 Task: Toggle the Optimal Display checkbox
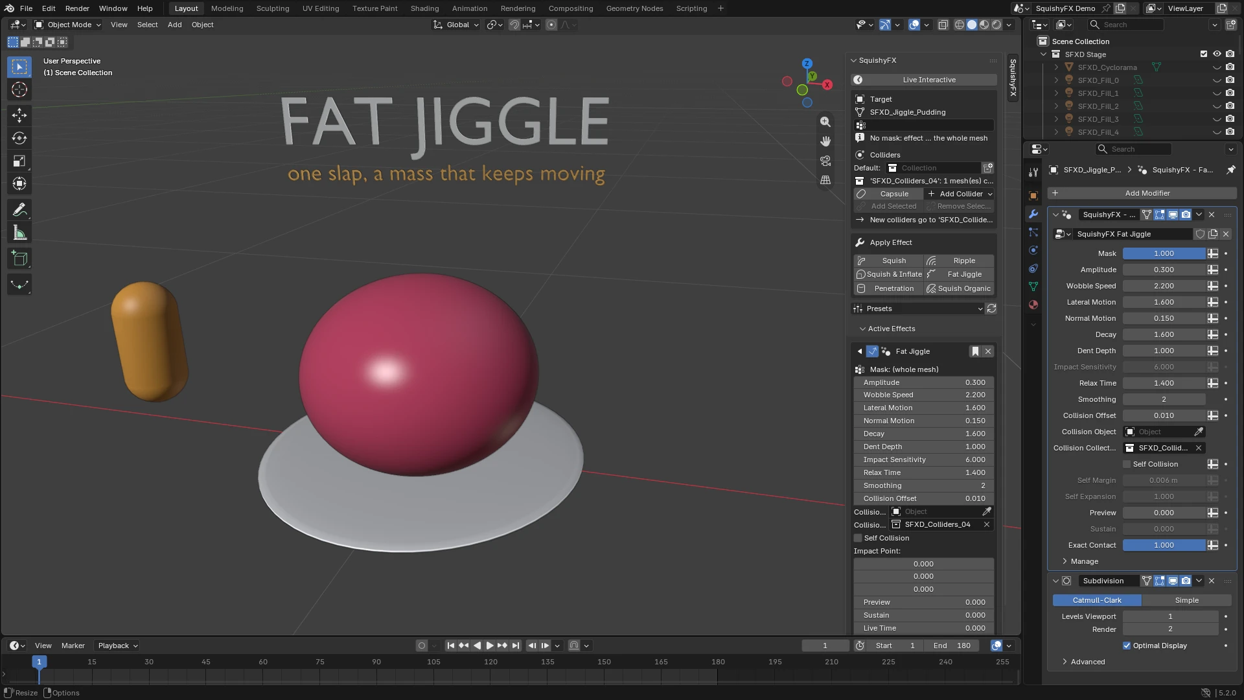click(x=1127, y=646)
